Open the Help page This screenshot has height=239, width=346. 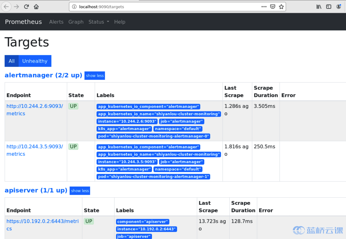120,22
